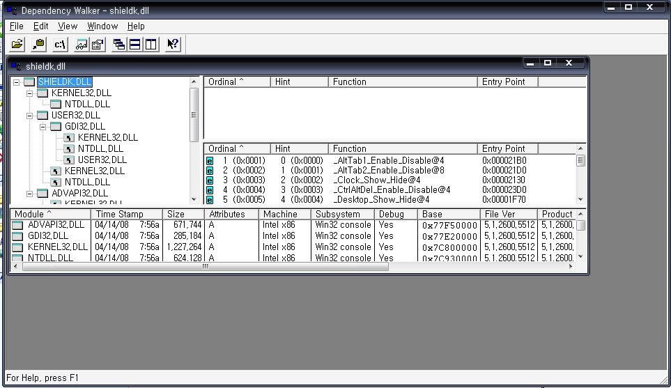Click the export icon for _AltTab1_Enable_Disable@4
Image resolution: width=671 pixels, height=388 pixels.
coord(210,161)
